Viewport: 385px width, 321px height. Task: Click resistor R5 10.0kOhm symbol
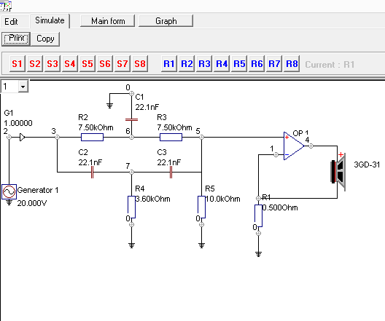(x=201, y=207)
